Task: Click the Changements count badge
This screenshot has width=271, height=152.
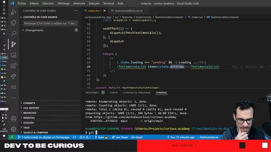Action: coord(76,30)
